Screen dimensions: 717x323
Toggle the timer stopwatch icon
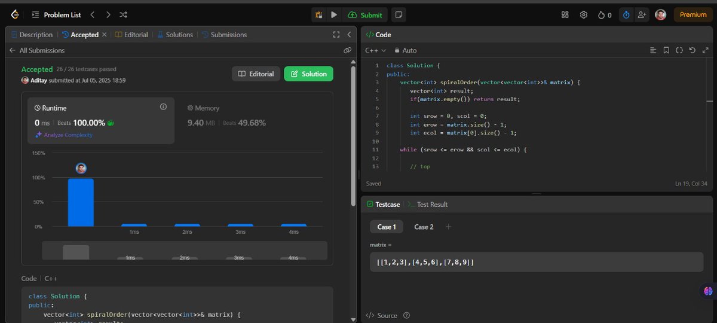coord(626,15)
